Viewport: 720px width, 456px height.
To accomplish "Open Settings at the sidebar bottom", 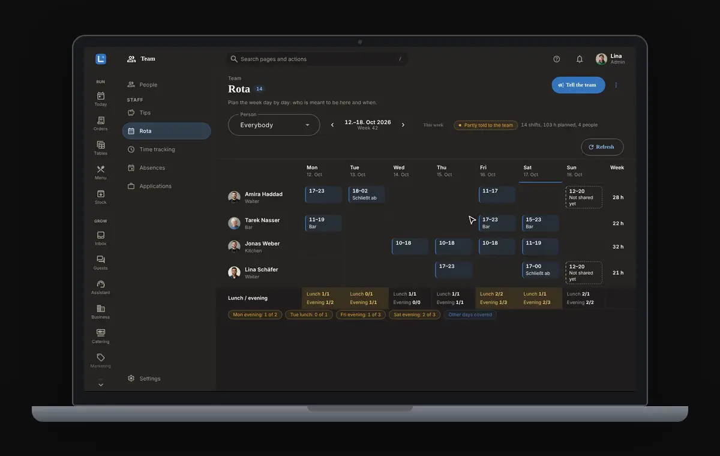I will tap(166, 379).
